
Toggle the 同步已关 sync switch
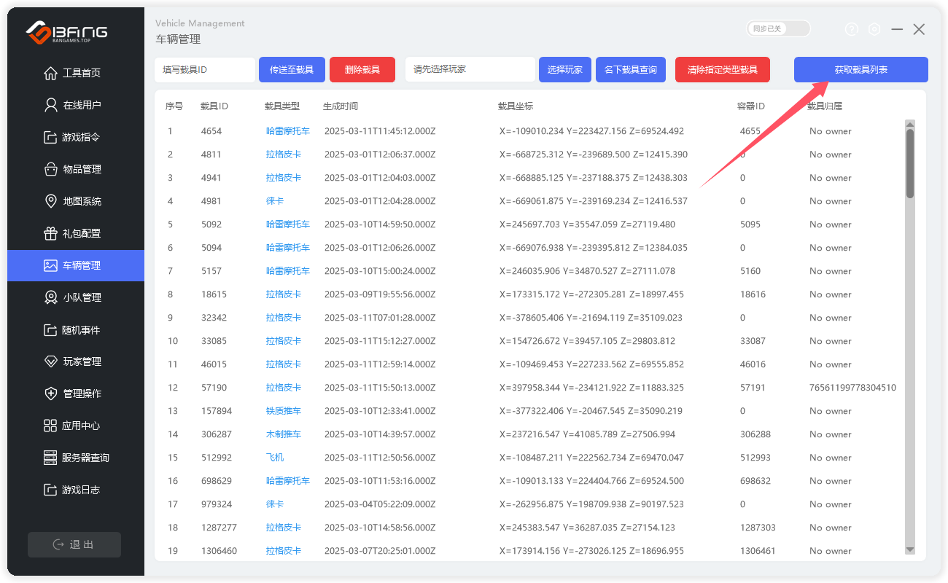tap(778, 28)
